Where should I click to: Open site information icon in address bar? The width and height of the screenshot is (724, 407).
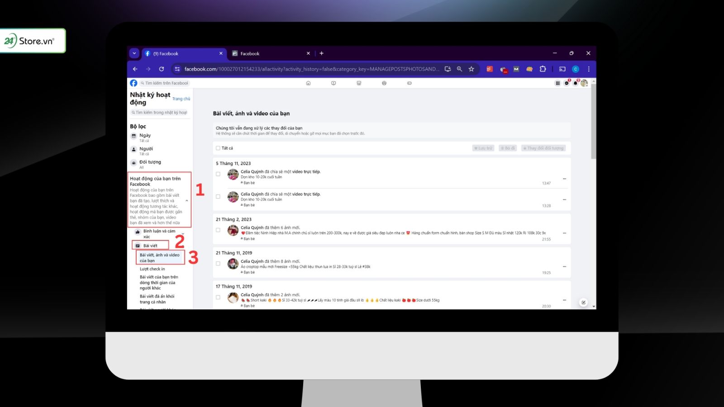[x=177, y=69]
